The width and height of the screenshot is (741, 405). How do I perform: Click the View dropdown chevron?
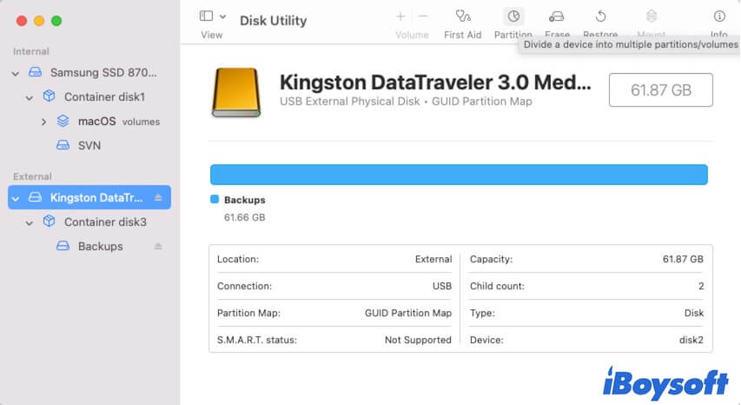click(x=222, y=17)
